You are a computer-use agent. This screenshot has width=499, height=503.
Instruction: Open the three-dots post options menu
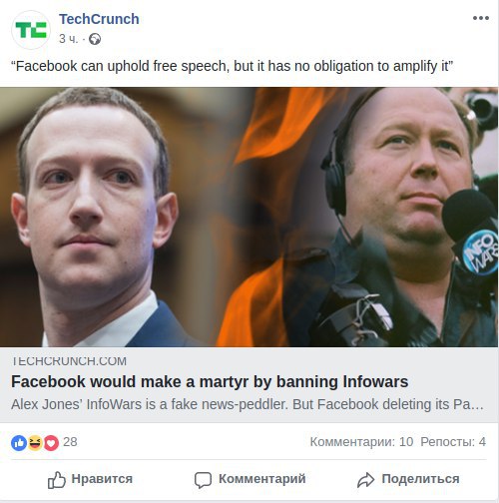coord(481,18)
